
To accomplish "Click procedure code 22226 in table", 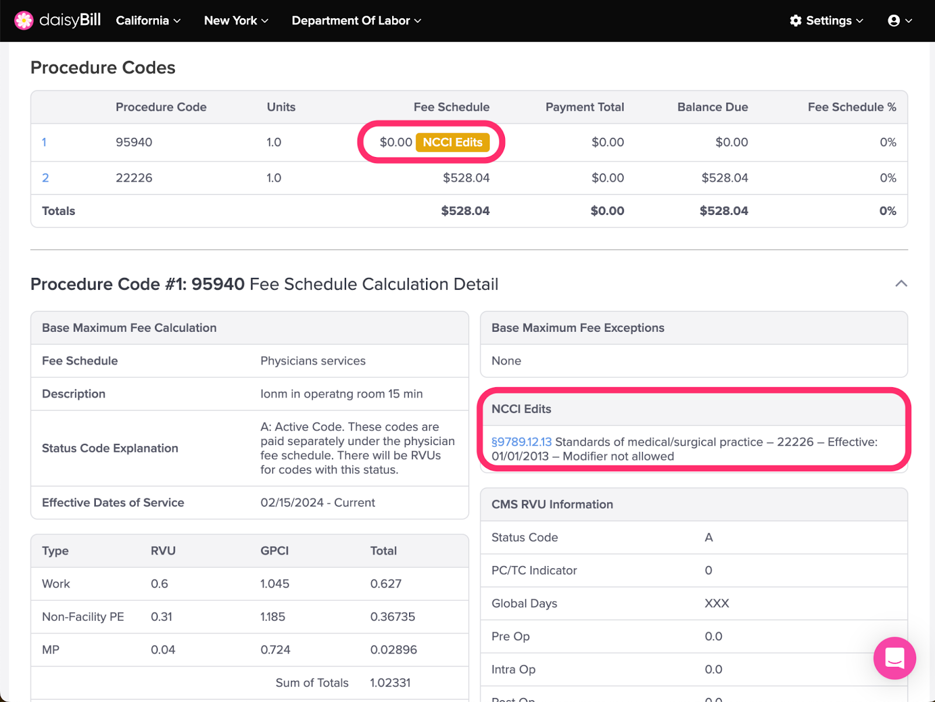I will [134, 178].
